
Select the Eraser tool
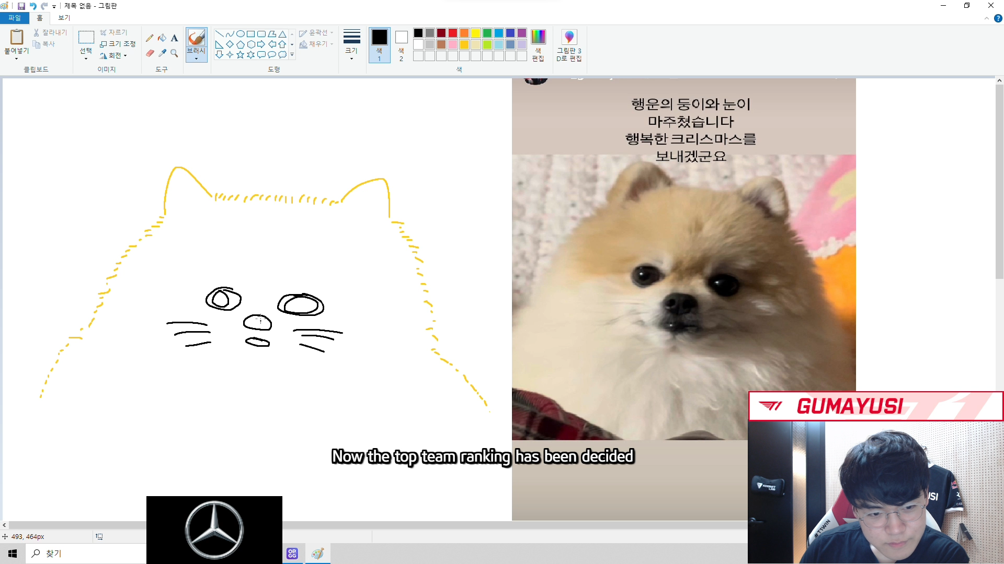pos(150,53)
